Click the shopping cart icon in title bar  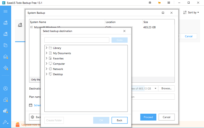pyautogui.click(x=159, y=3)
